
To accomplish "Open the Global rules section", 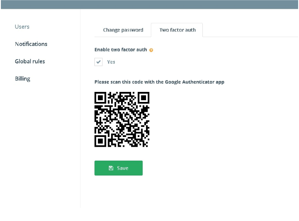I will 30,61.
